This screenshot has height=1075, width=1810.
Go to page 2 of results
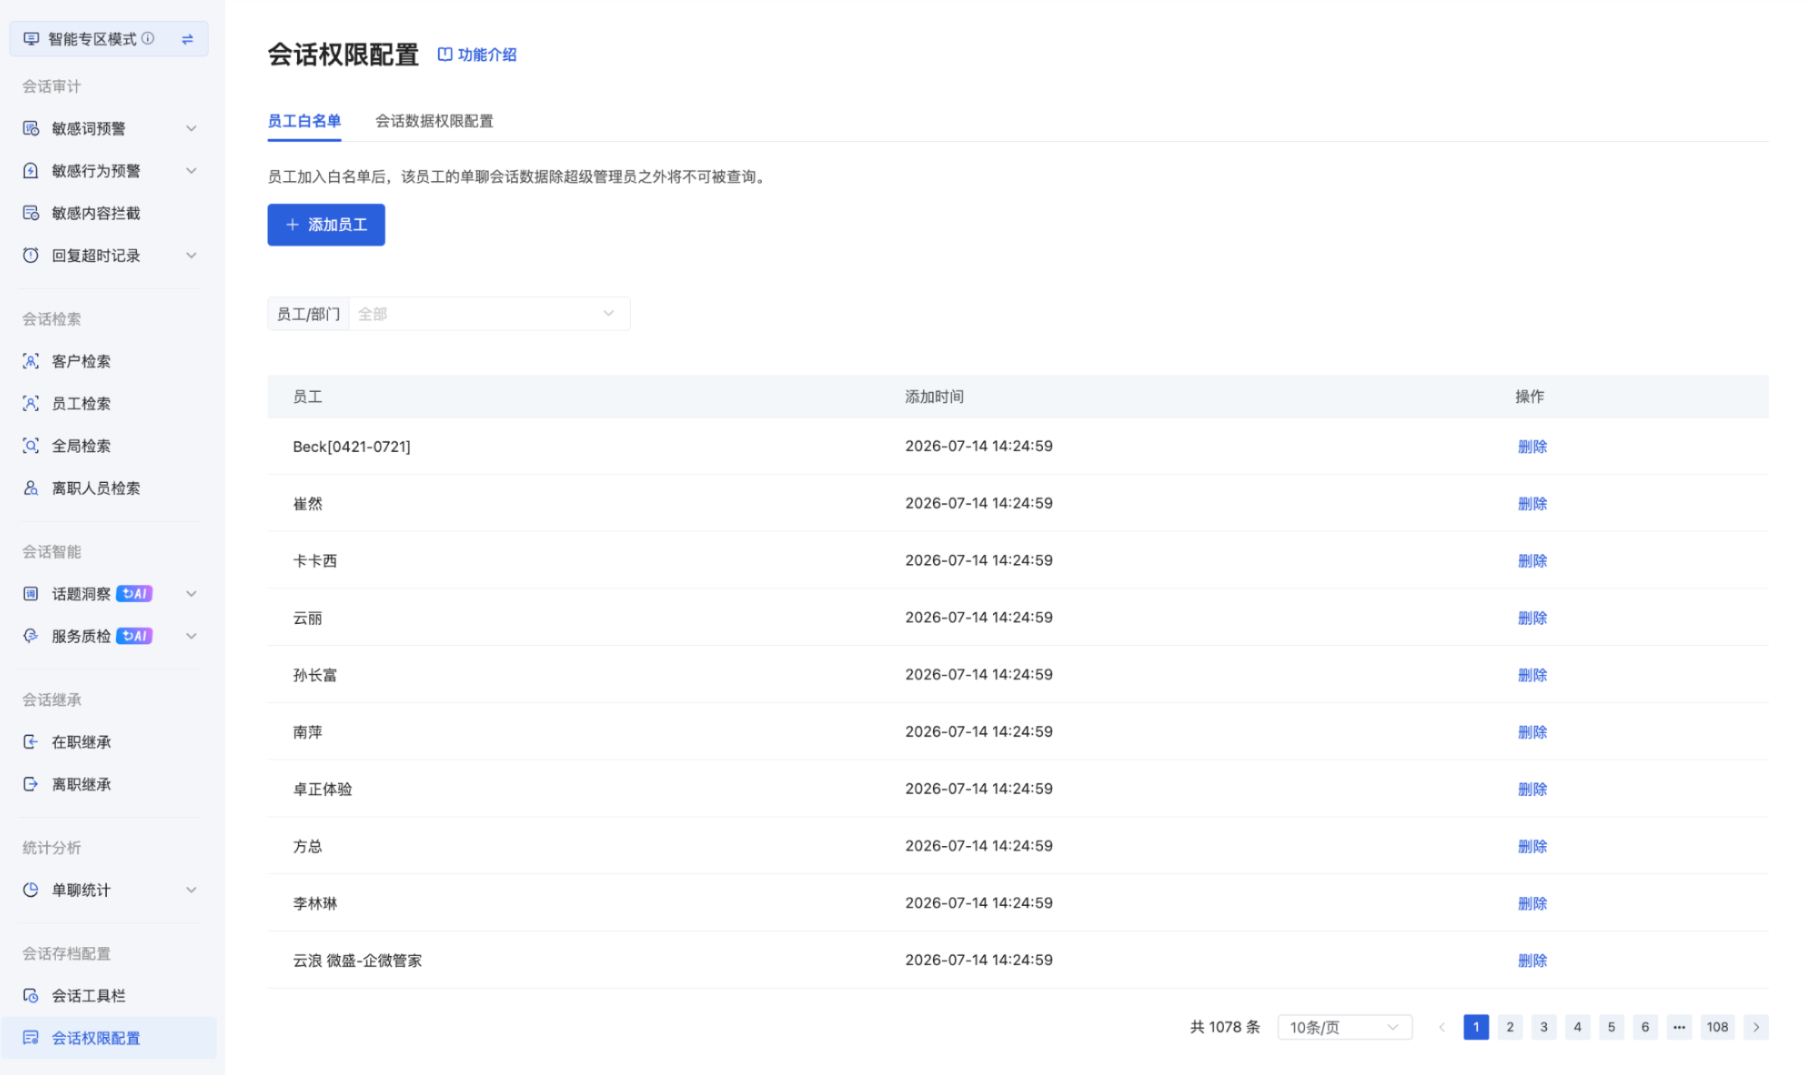pos(1510,1027)
